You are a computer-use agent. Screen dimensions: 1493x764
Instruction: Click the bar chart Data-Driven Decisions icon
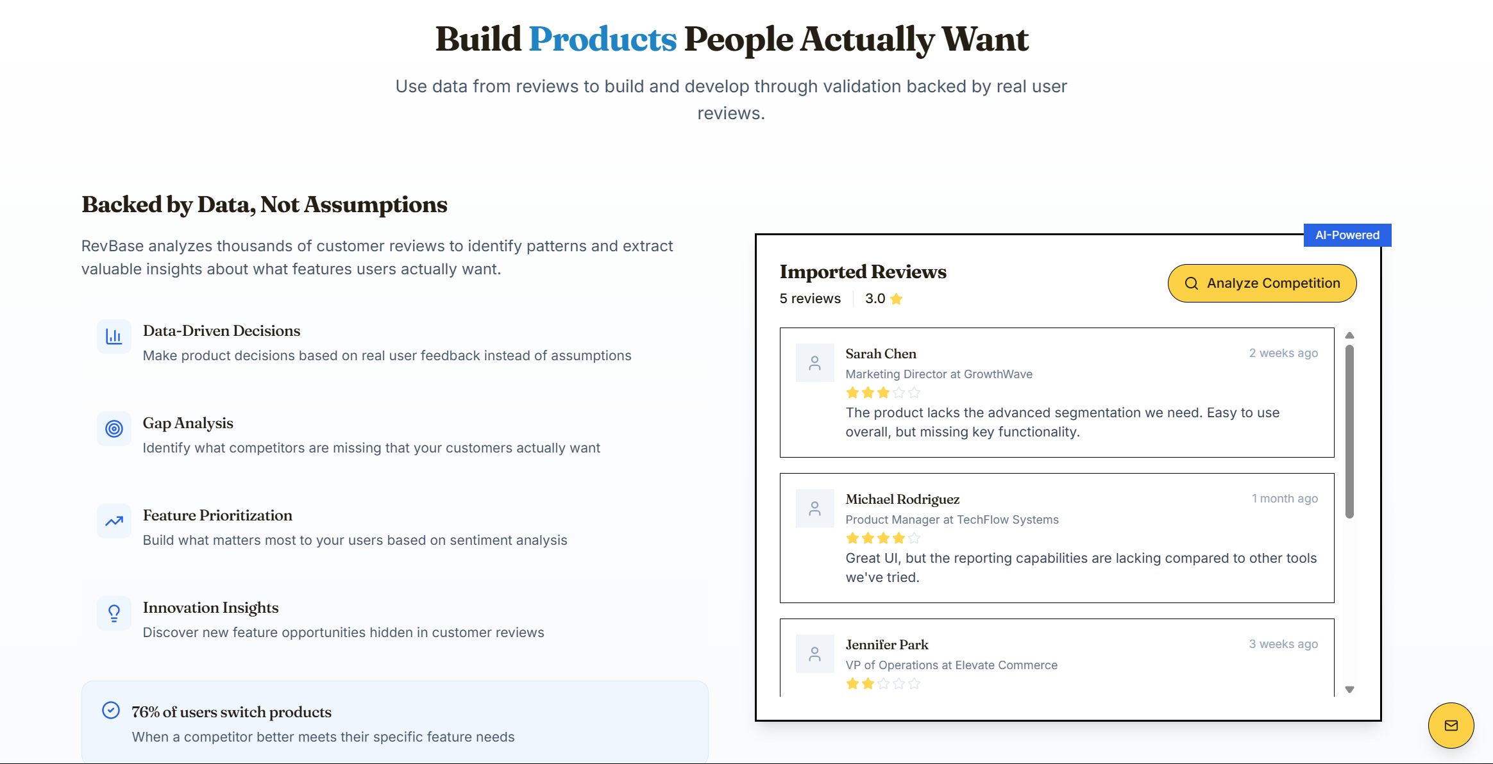point(114,336)
